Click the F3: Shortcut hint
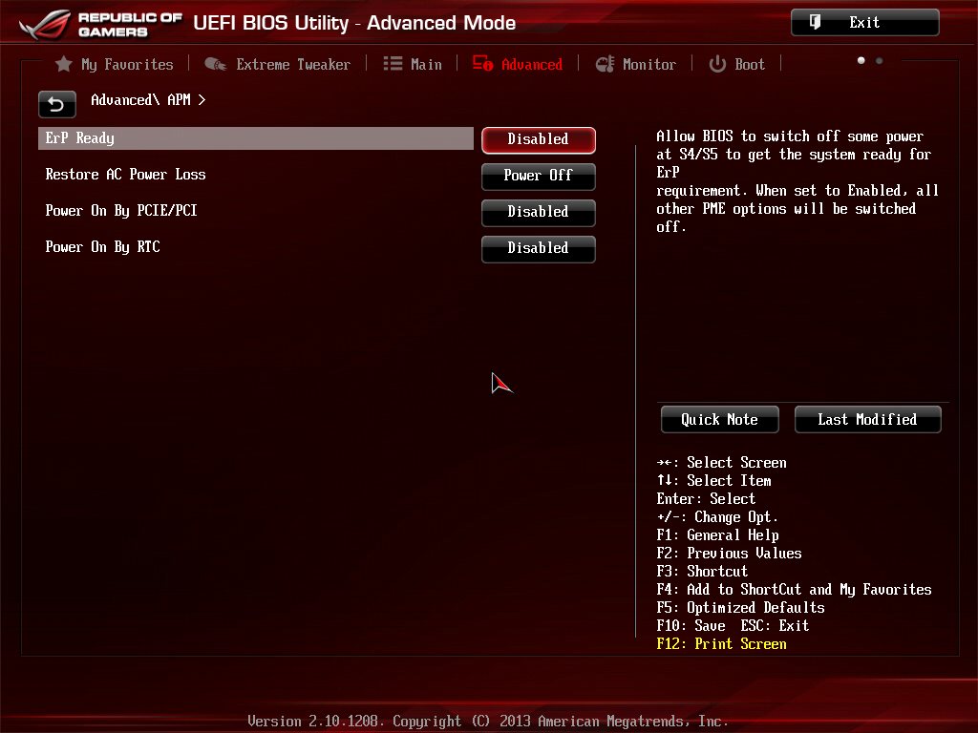This screenshot has width=978, height=733. tap(702, 572)
